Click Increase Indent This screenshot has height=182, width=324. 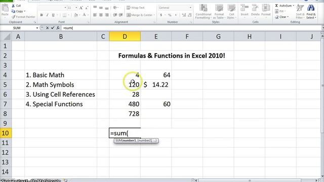tap(121, 15)
